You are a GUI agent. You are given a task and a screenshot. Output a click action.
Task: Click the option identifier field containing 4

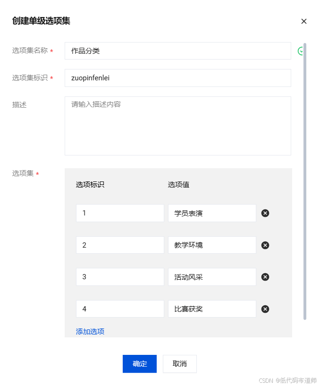tap(120, 309)
